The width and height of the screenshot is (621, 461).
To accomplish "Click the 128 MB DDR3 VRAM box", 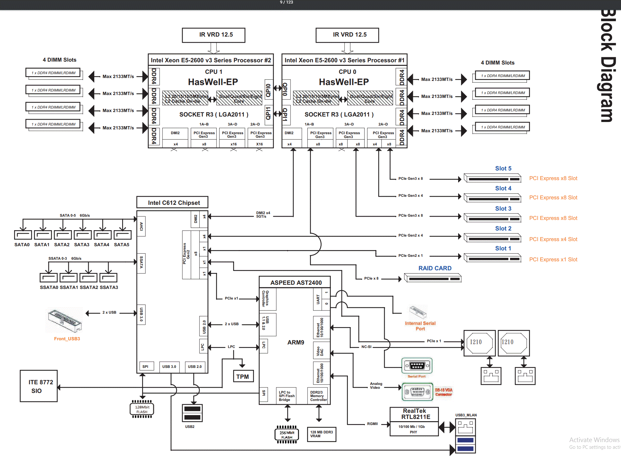I will pos(322,434).
